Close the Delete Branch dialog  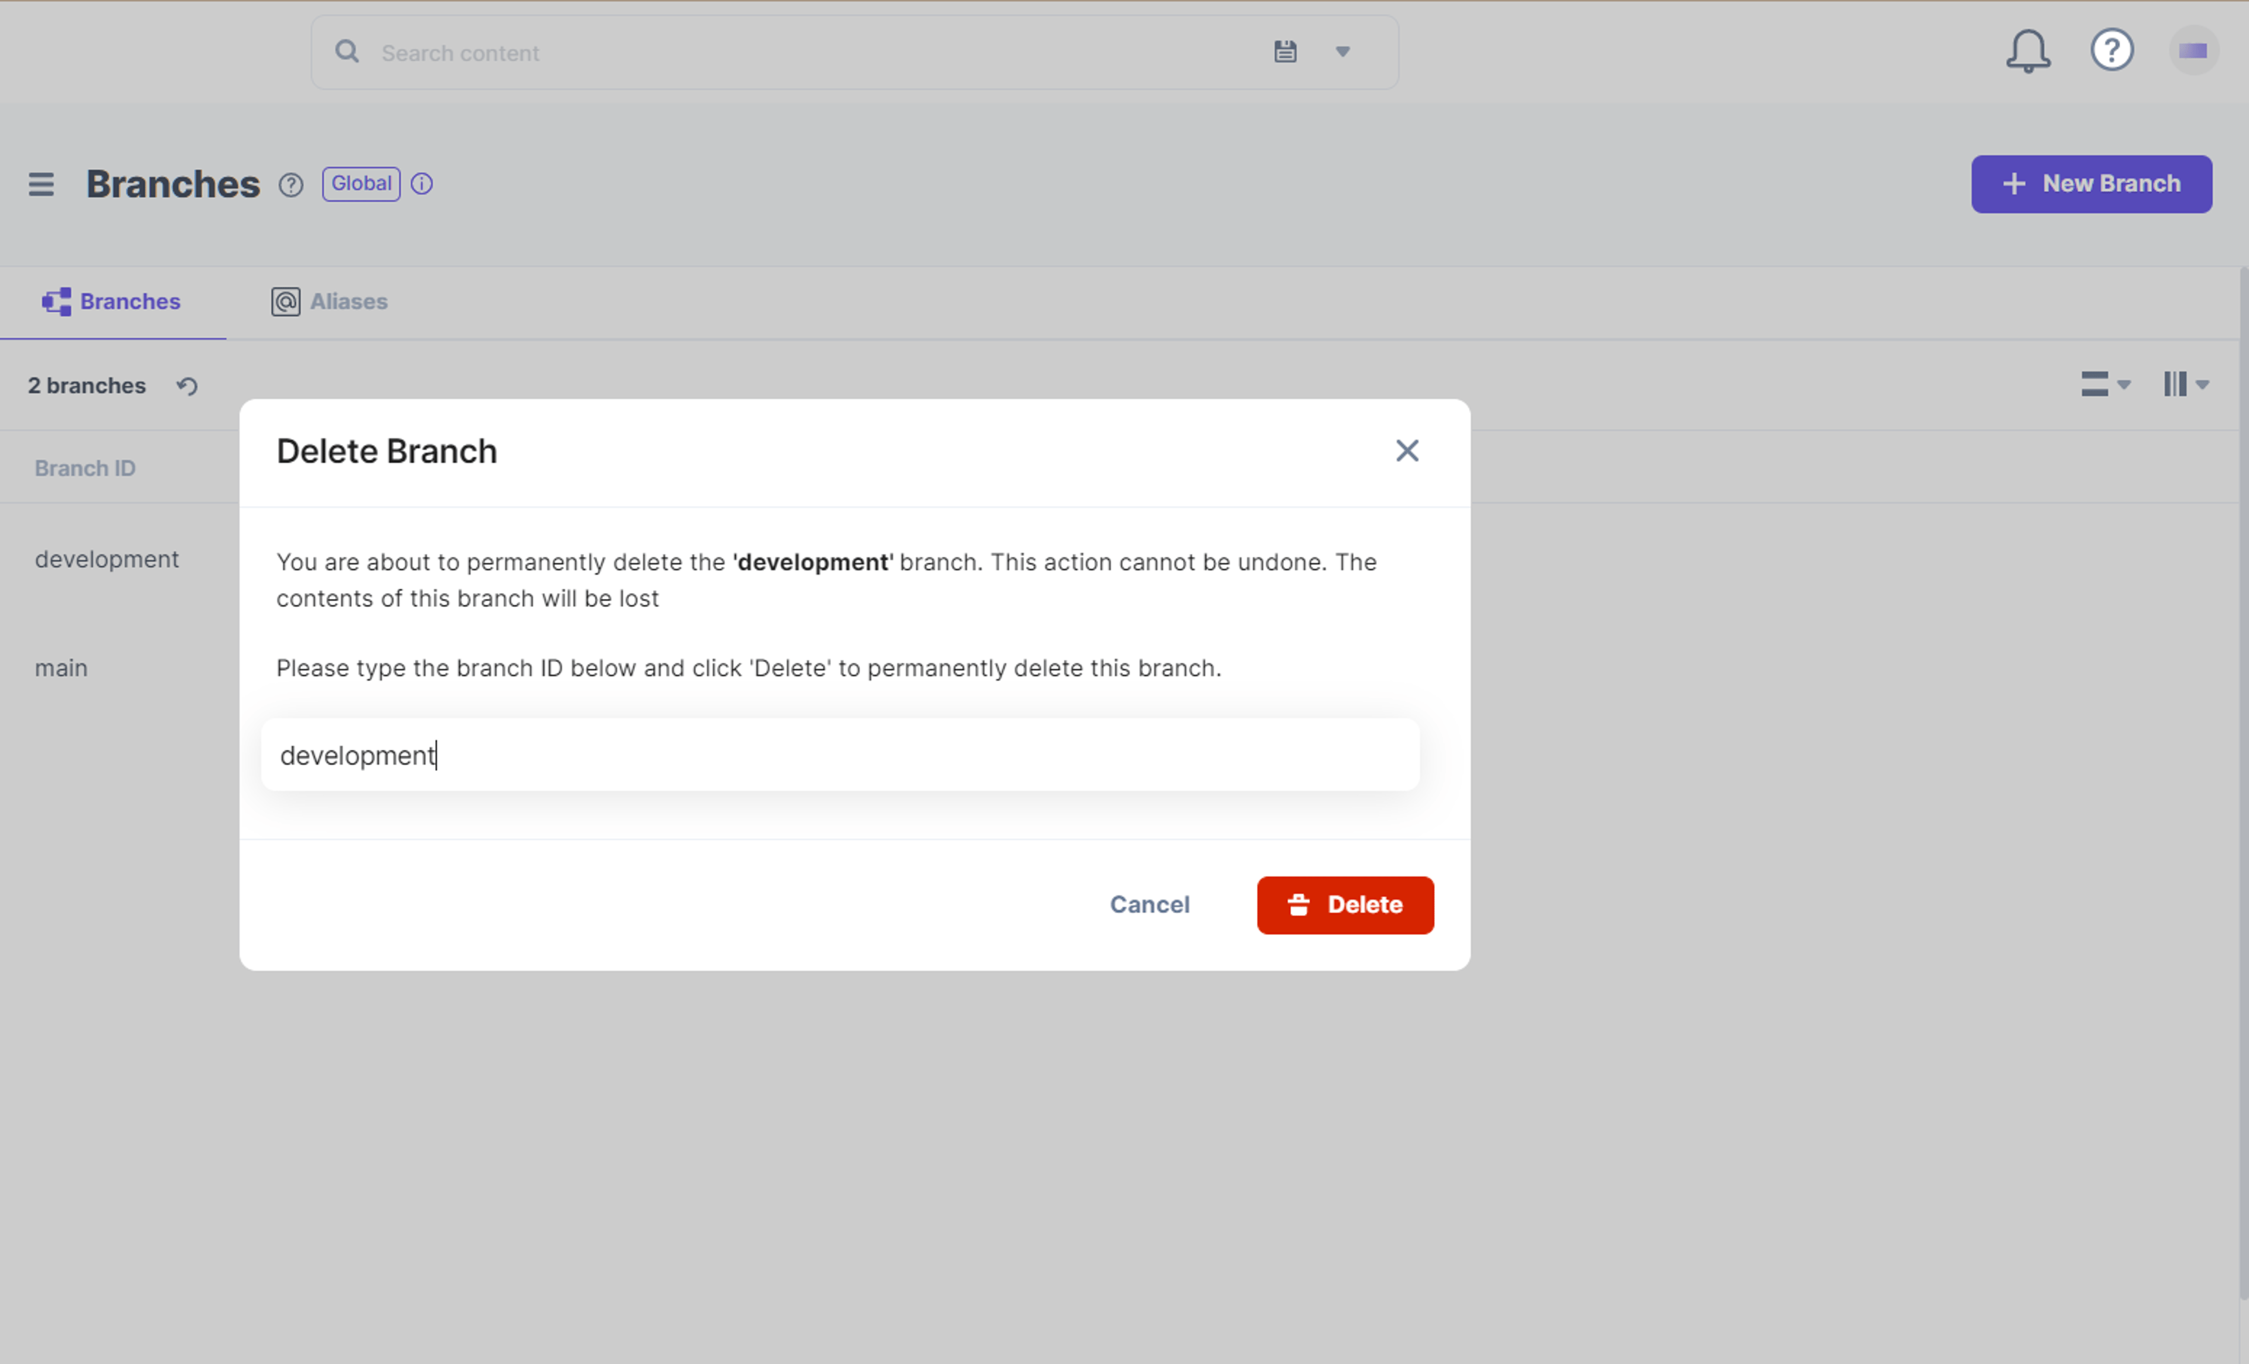[x=1407, y=451]
